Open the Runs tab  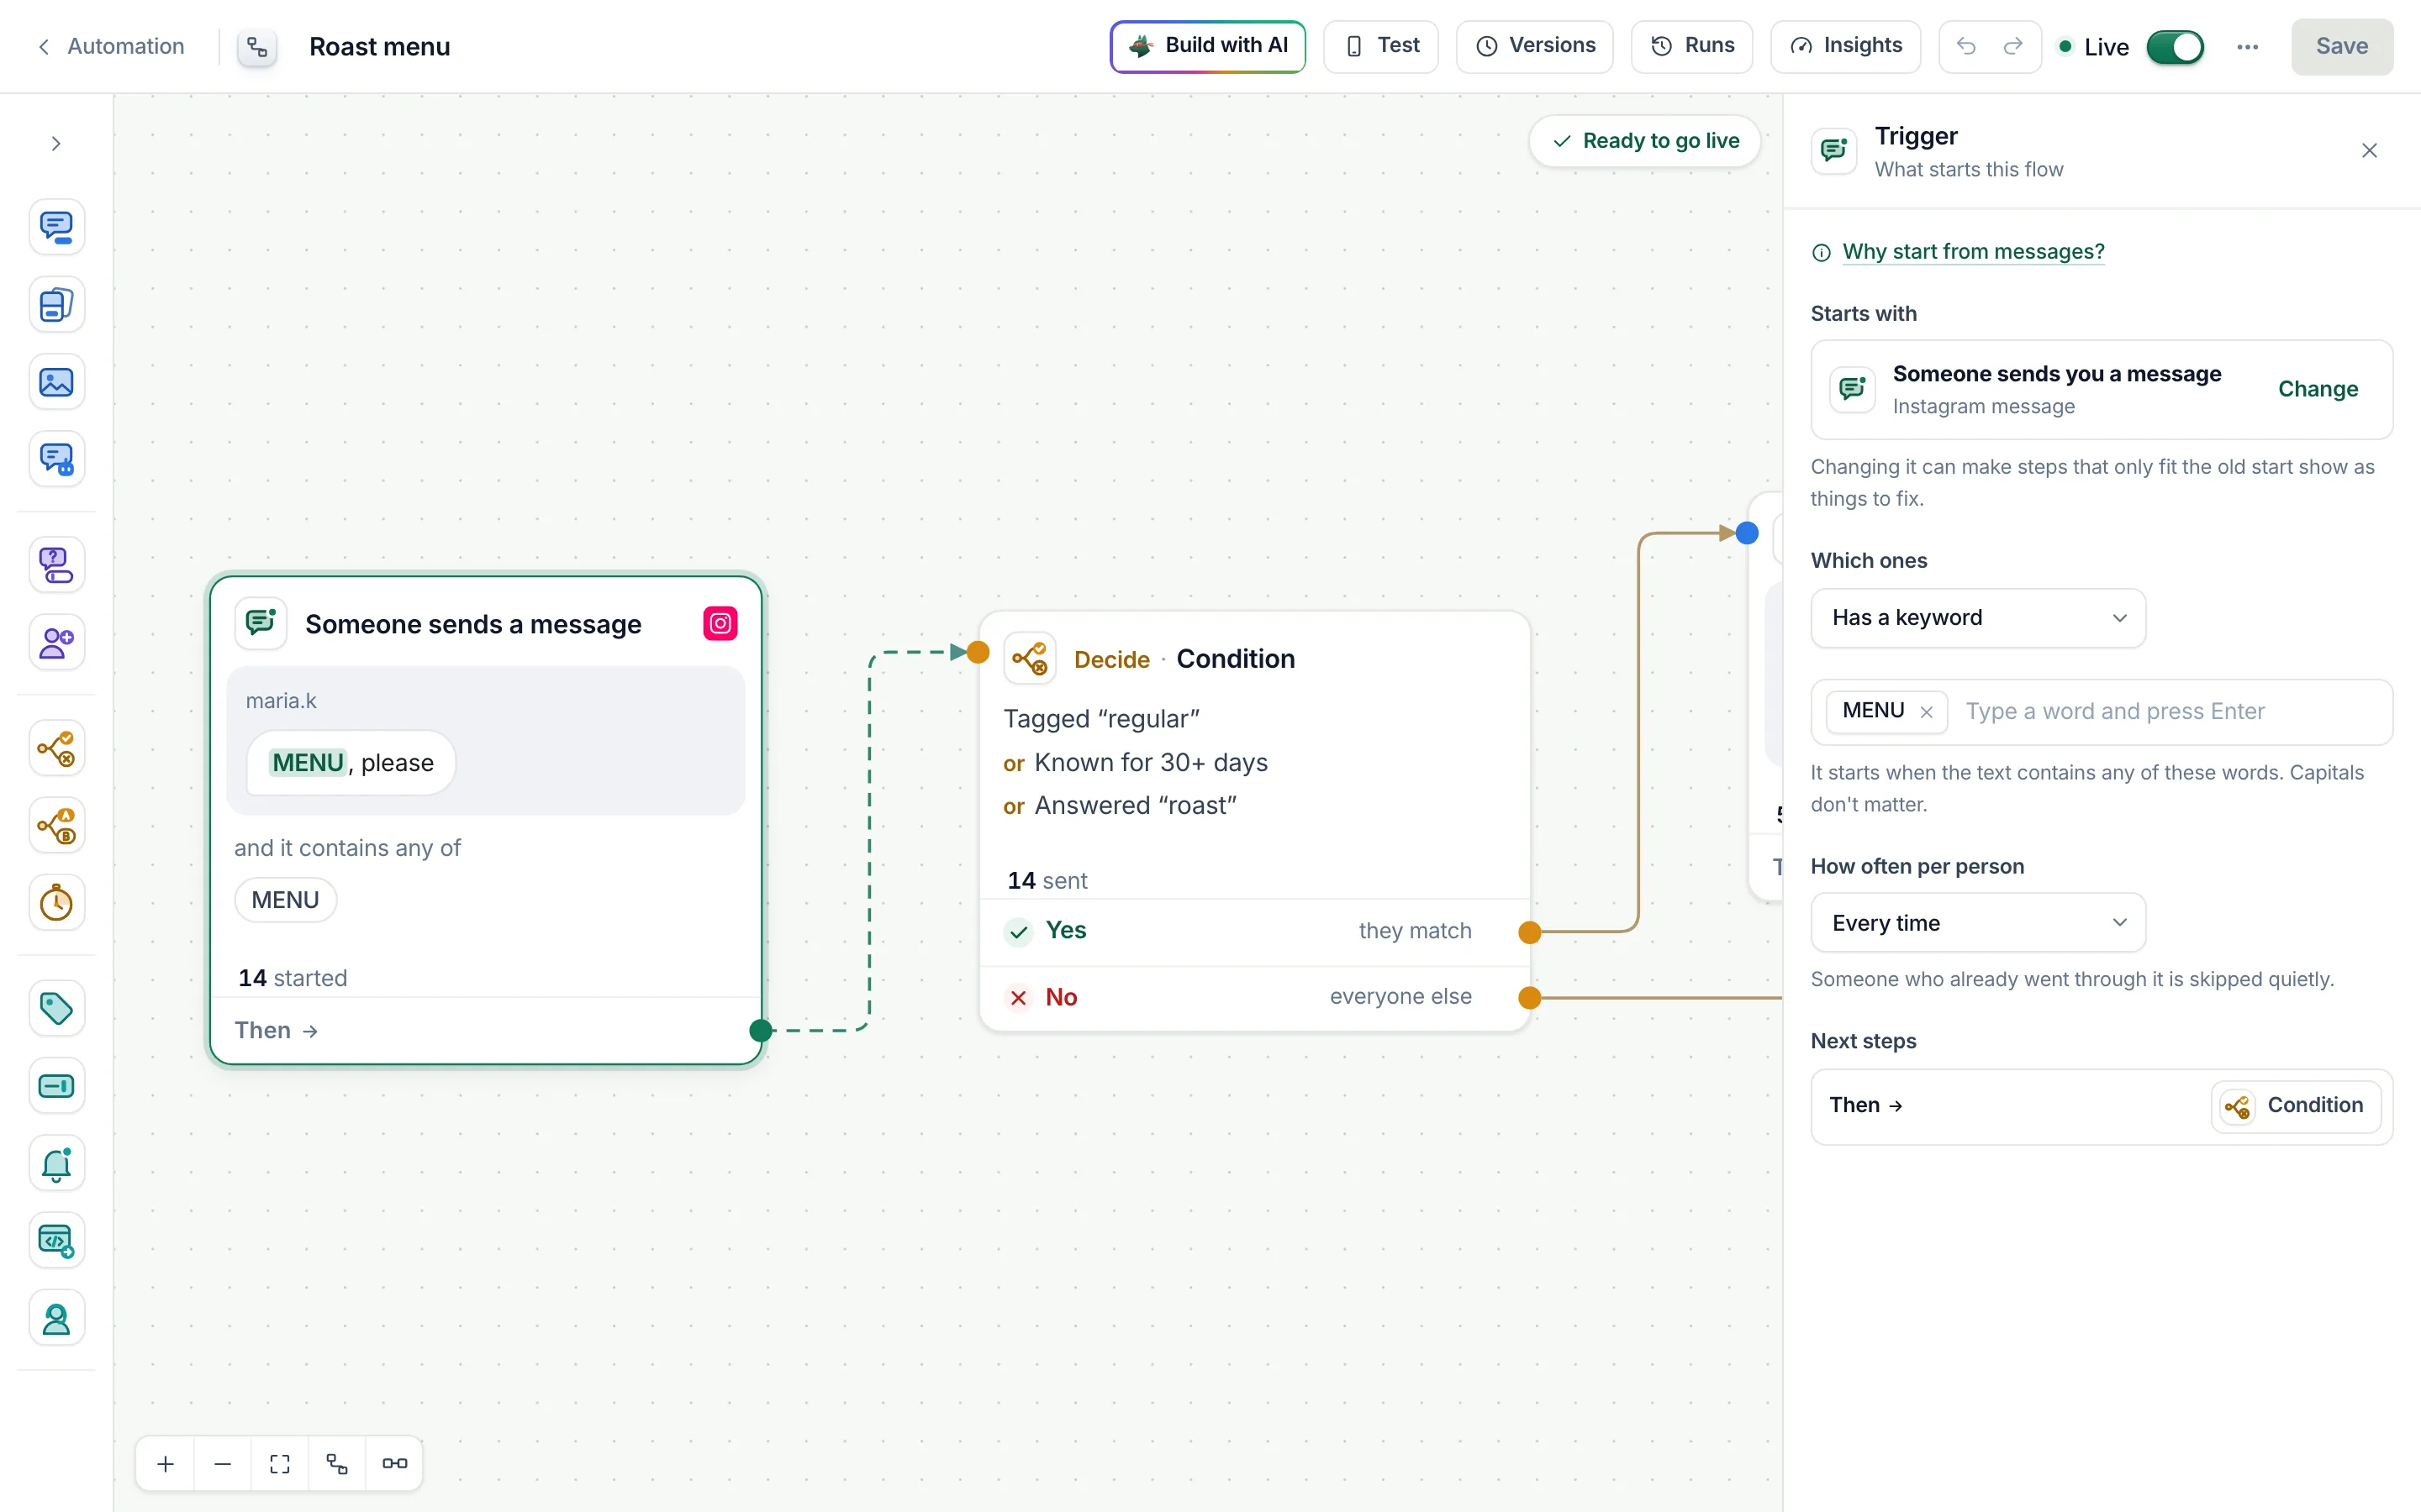1691,46
